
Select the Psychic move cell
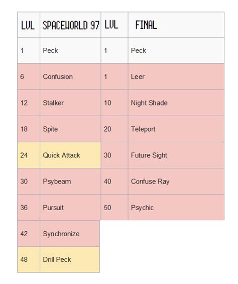pyautogui.click(x=176, y=208)
